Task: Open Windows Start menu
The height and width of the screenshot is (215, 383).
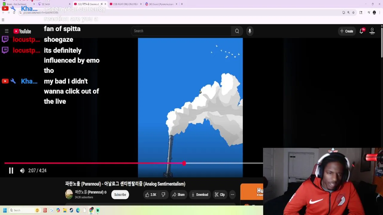Action: pyautogui.click(x=5, y=210)
